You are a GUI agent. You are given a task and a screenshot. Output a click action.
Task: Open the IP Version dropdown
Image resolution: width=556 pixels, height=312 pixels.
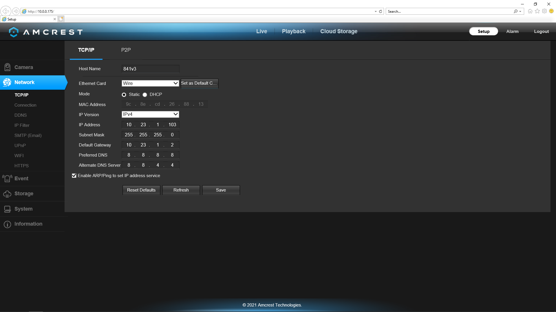coord(150,114)
